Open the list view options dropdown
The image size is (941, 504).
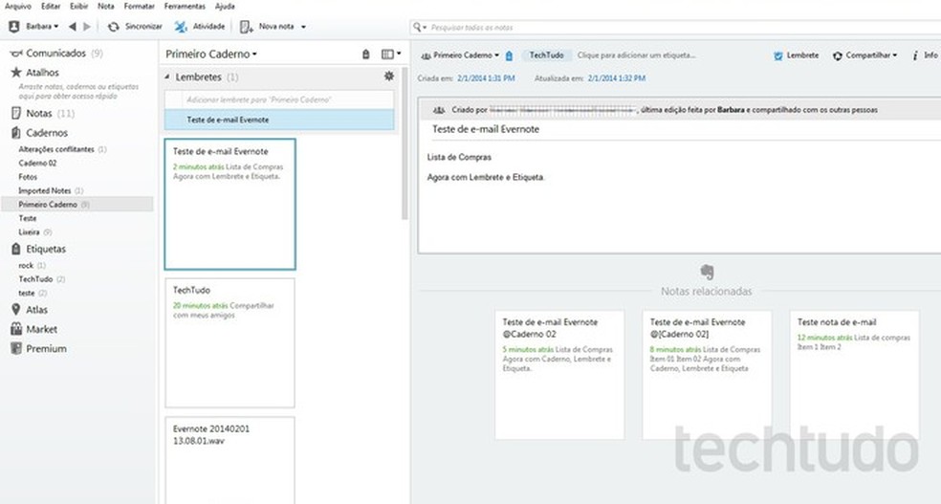tap(391, 54)
